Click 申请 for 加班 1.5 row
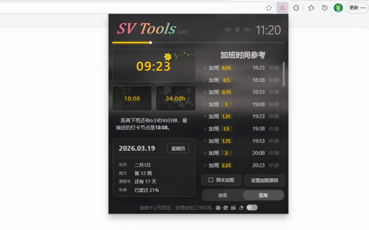The height and width of the screenshot is (230, 369). click(274, 129)
